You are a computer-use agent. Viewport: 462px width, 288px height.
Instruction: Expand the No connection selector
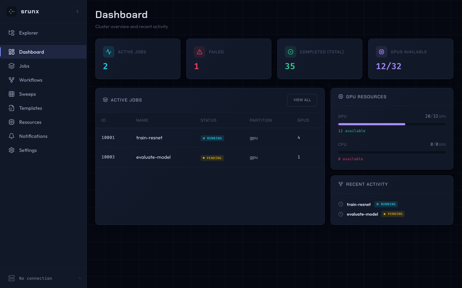[x=43, y=278]
